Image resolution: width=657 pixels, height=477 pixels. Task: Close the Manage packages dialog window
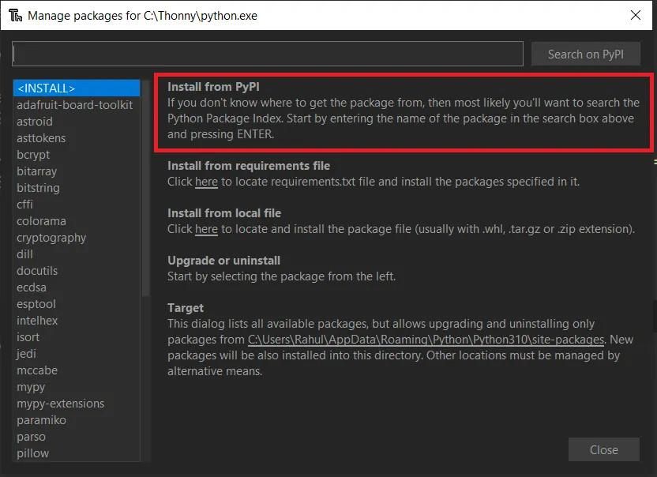[636, 15]
